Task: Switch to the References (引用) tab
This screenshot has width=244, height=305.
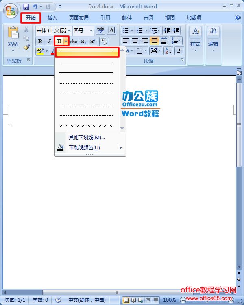Action: (105, 18)
